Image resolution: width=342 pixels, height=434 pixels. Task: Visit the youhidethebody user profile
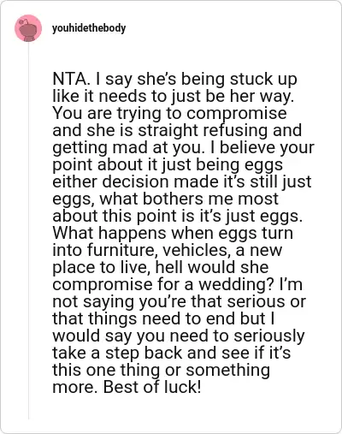pyautogui.click(x=89, y=28)
